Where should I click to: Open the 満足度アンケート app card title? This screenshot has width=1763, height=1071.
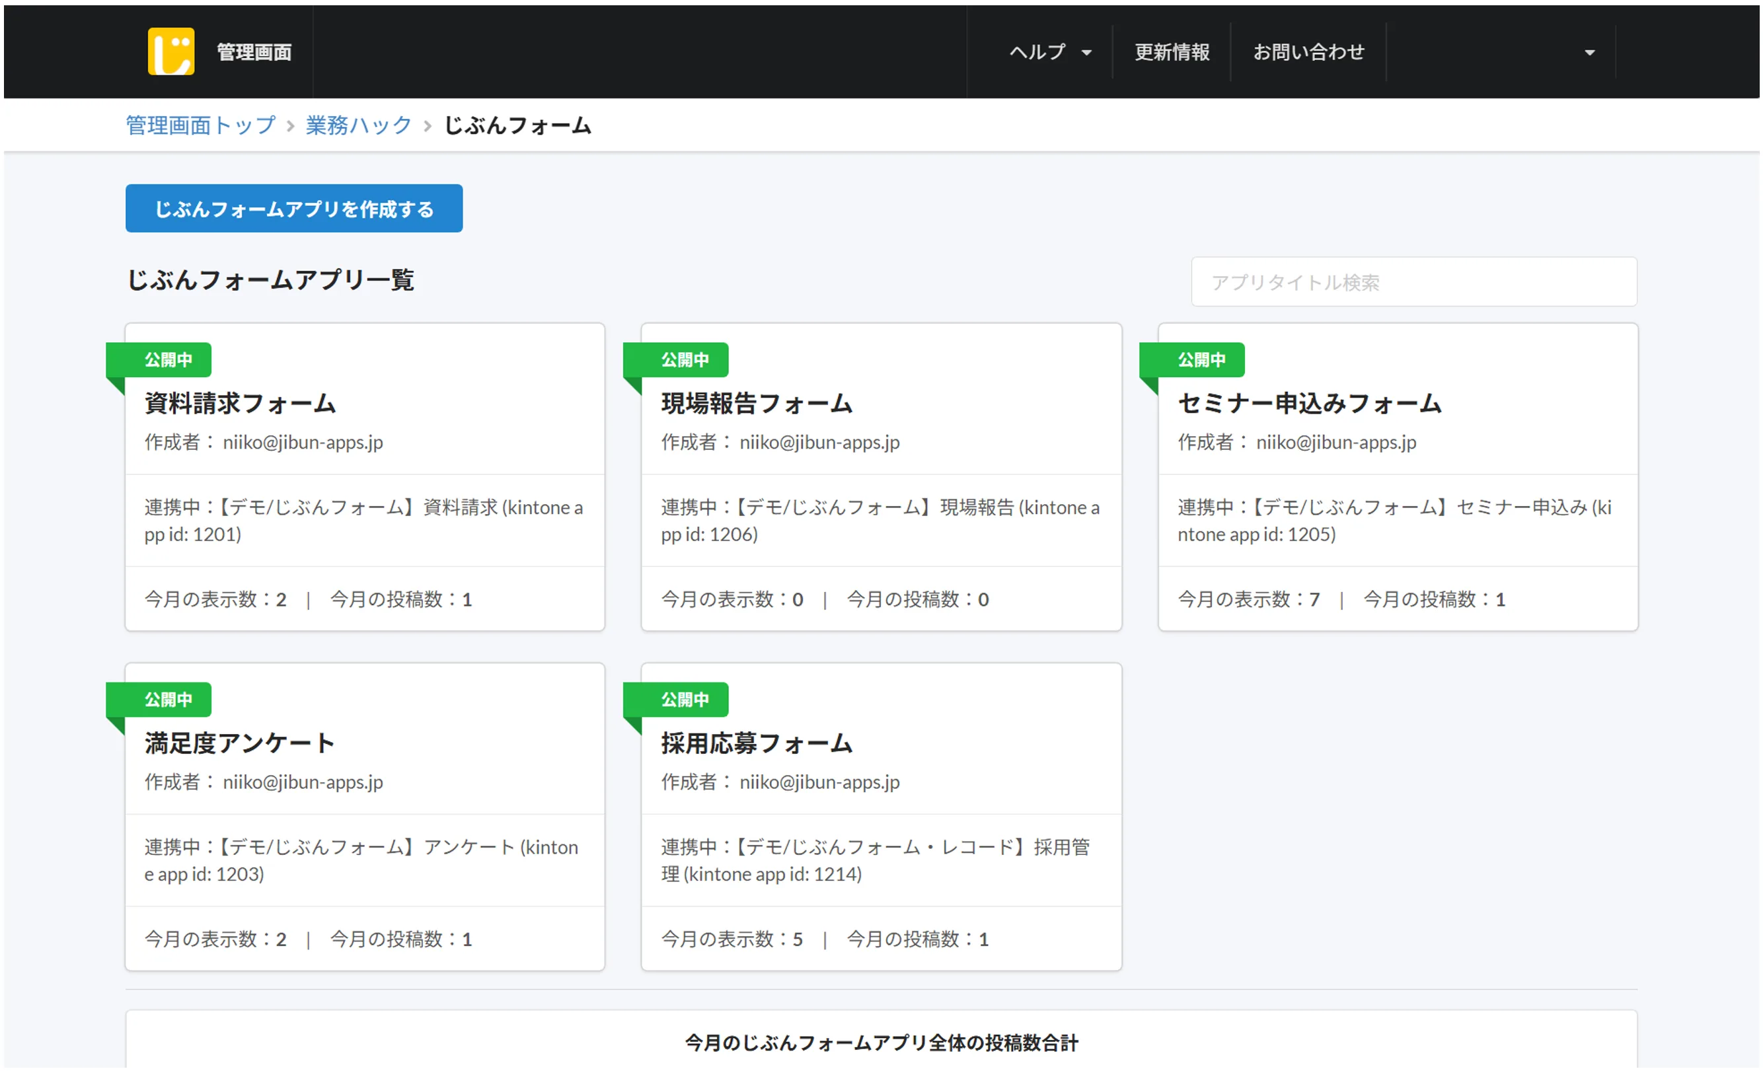(240, 743)
